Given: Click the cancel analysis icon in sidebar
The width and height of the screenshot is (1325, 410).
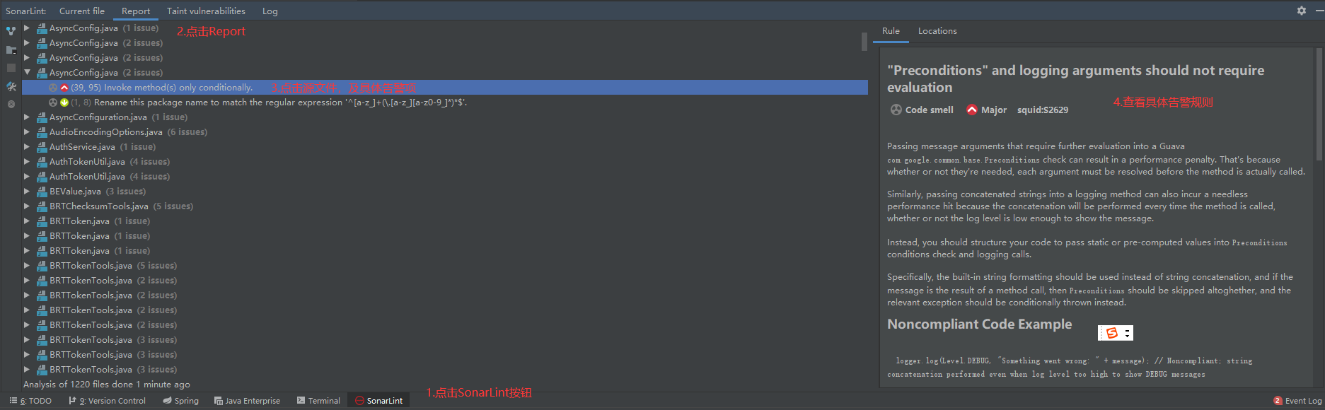Looking at the screenshot, I should click(11, 104).
